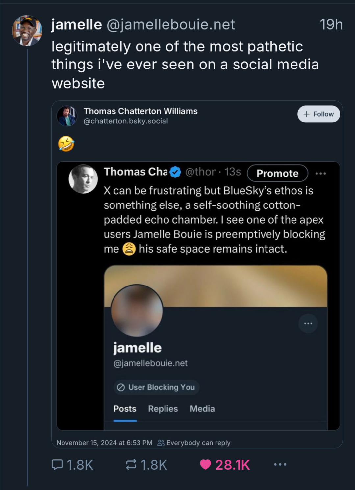Open the @chatterton.bsky.social handle link

(x=126, y=121)
